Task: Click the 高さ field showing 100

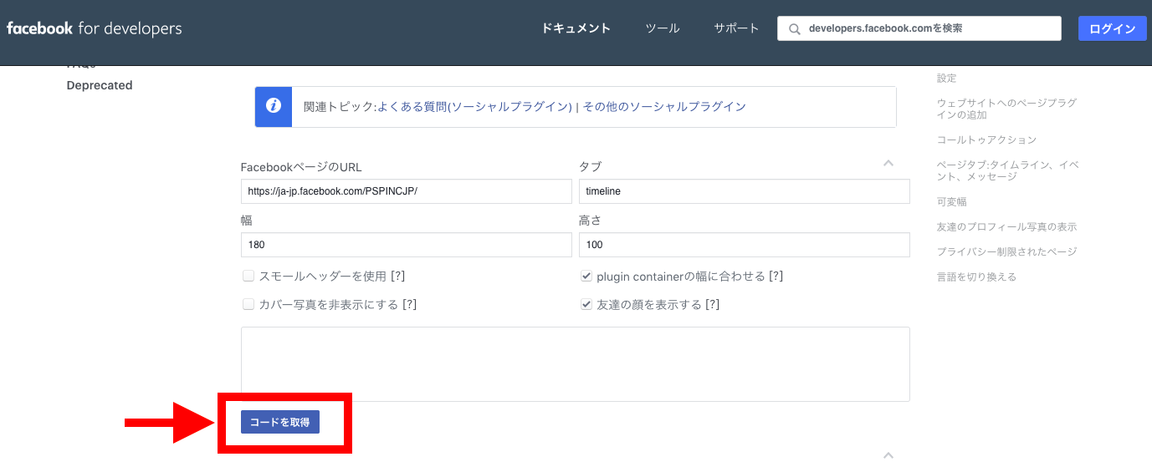Action: [744, 245]
